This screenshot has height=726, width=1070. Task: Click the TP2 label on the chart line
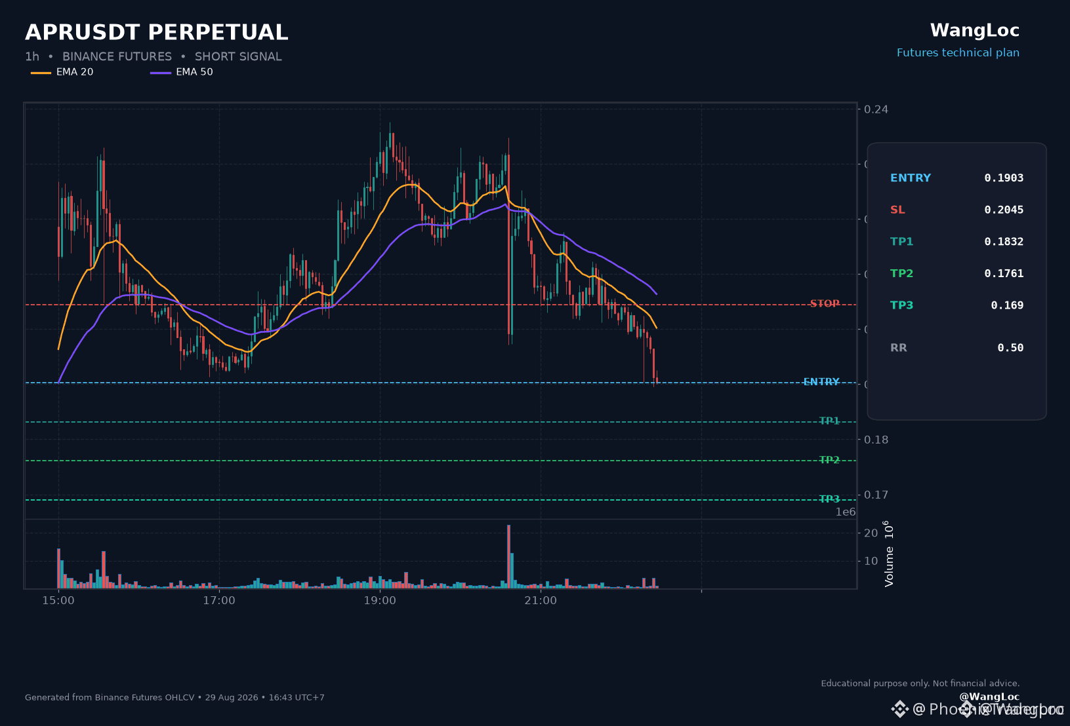click(x=829, y=460)
